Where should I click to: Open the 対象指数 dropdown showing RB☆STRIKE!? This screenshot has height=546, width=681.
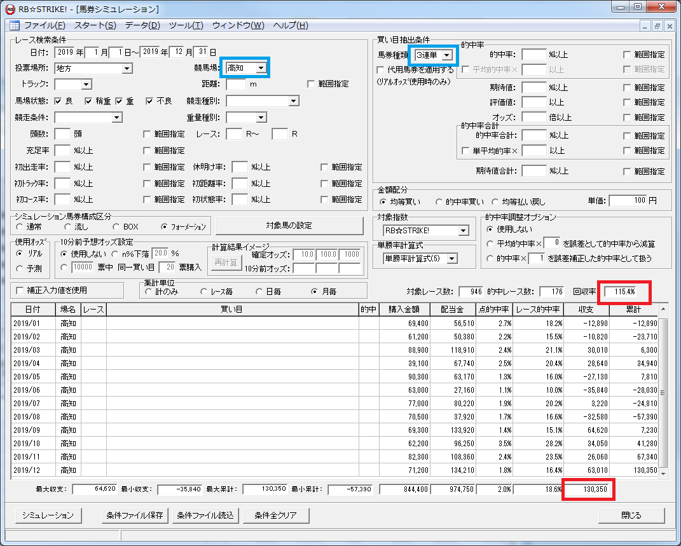pyautogui.click(x=464, y=231)
